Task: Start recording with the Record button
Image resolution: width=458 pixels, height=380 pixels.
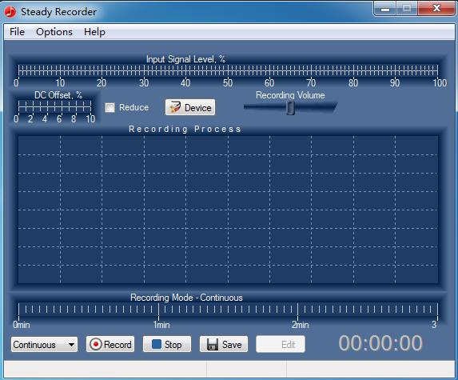Action: tap(110, 344)
